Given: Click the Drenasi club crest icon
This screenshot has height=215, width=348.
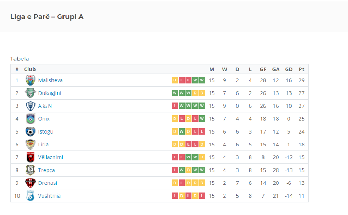Looking at the screenshot, I should point(31,183).
